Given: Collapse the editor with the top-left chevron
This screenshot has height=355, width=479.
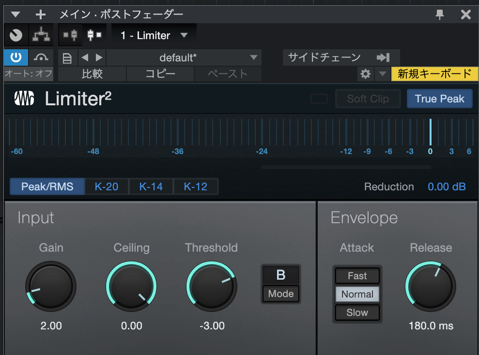Looking at the screenshot, I should tap(15, 14).
